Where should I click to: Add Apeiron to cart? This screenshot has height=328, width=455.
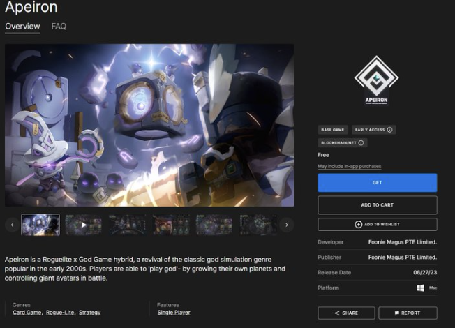coord(377,205)
